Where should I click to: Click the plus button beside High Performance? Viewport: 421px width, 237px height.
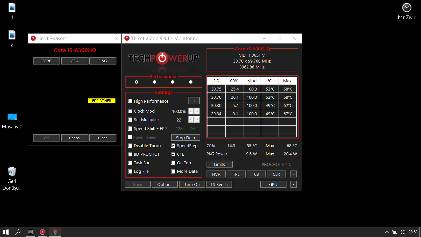coord(194,101)
